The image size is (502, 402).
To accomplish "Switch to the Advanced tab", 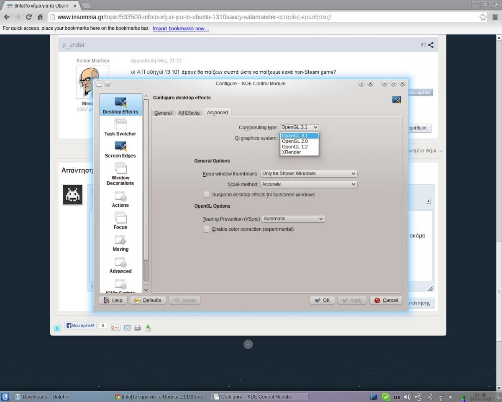I will coord(218,112).
